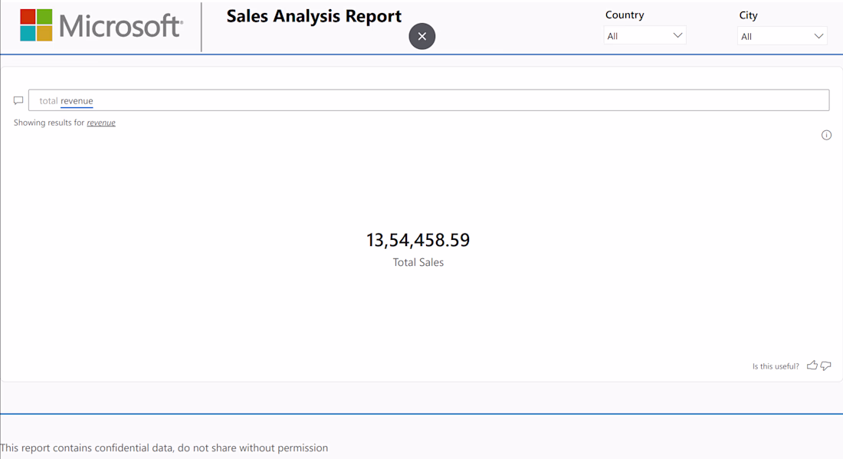Open the info icon for the result
The height and width of the screenshot is (459, 843).
(x=826, y=135)
